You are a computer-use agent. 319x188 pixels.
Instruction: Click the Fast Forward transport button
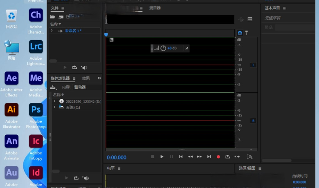click(x=200, y=157)
